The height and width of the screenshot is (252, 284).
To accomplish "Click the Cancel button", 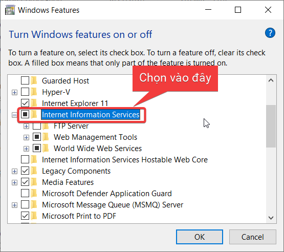I will [252, 237].
